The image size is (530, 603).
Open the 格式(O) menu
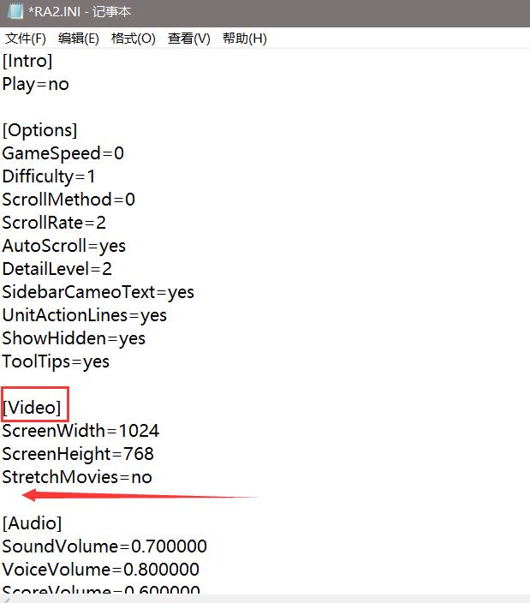click(x=133, y=39)
